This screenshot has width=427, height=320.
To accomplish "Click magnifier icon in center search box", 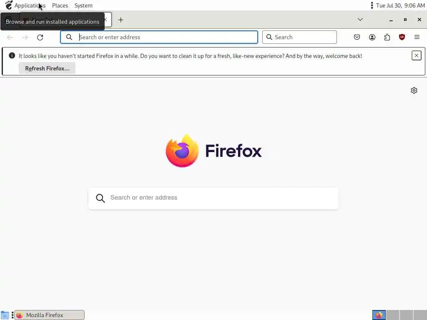I will (x=100, y=198).
